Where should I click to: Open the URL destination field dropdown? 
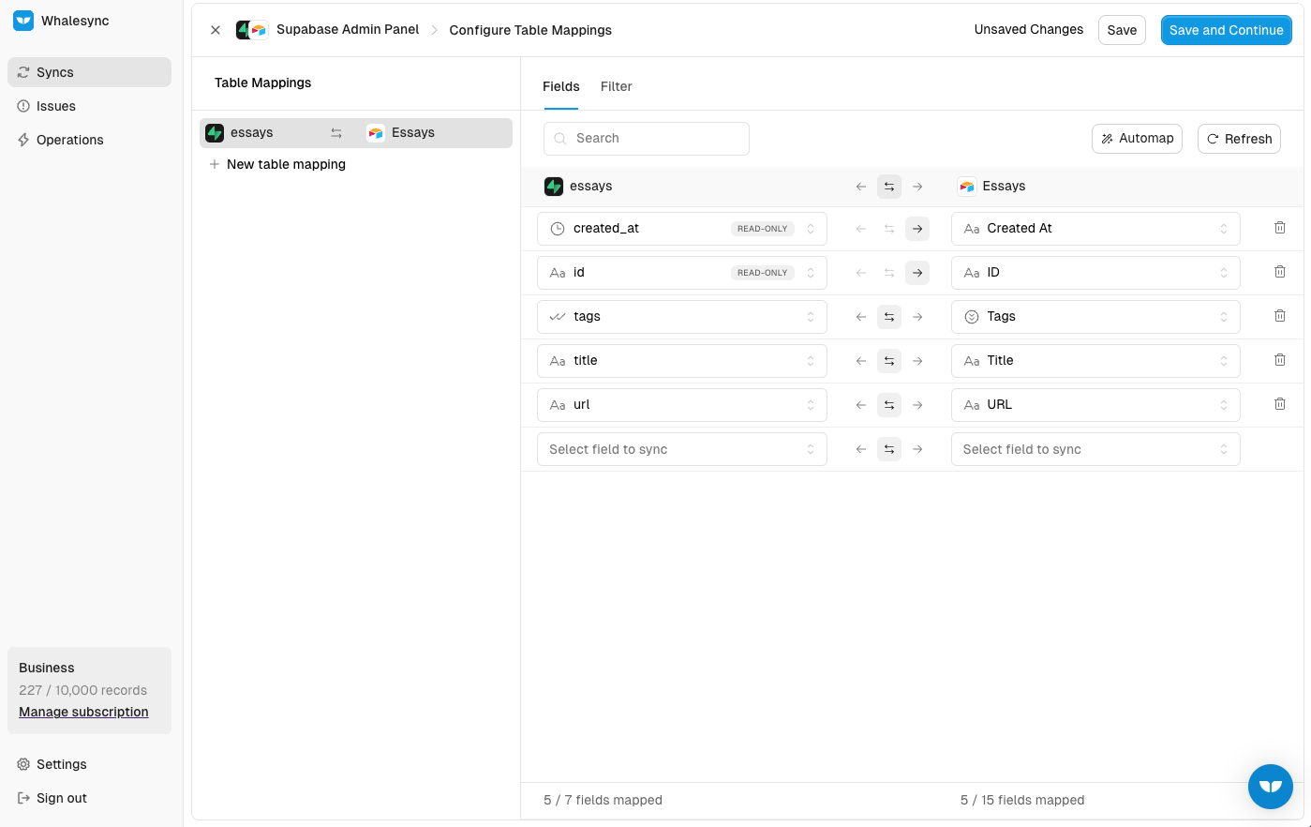(x=1095, y=405)
